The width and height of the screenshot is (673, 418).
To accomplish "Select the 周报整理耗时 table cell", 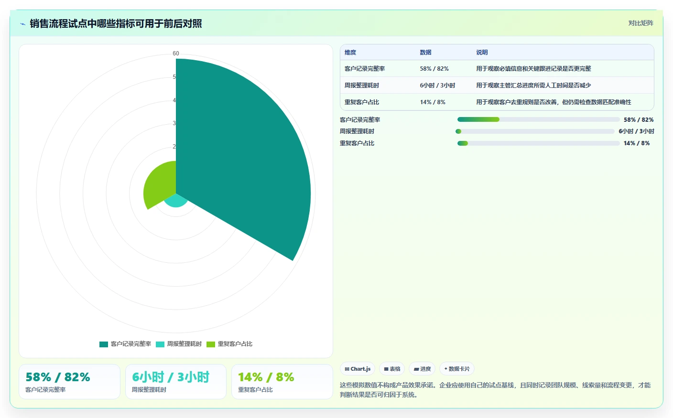I will [362, 86].
